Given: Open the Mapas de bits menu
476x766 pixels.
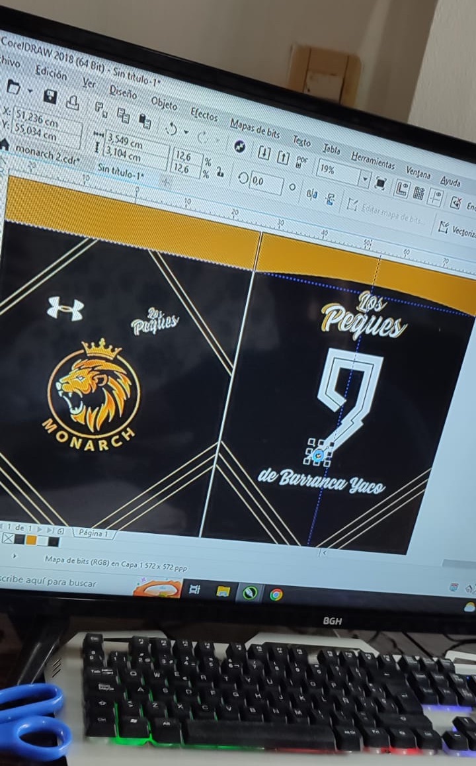Looking at the screenshot, I should click(x=255, y=129).
